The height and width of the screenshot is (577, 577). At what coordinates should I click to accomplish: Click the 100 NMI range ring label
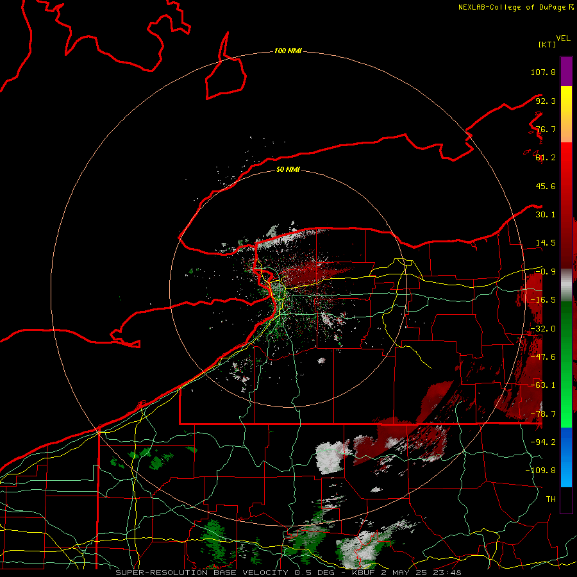click(288, 51)
